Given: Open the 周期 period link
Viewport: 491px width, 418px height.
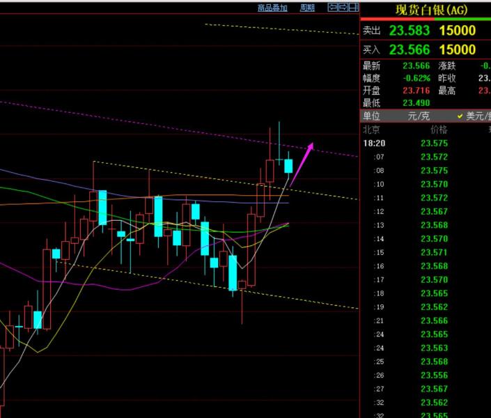Looking at the screenshot, I should (x=307, y=8).
